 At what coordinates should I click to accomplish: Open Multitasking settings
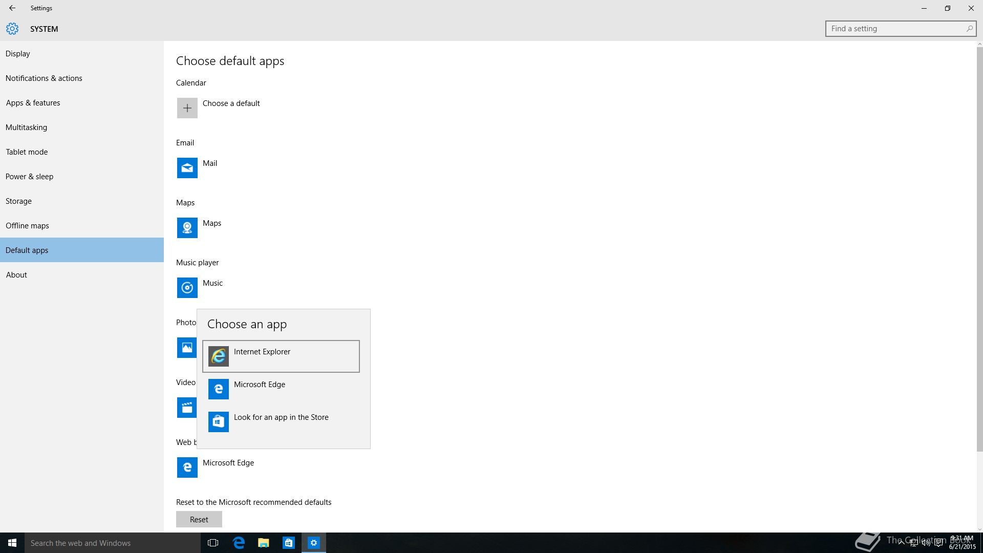pos(82,127)
